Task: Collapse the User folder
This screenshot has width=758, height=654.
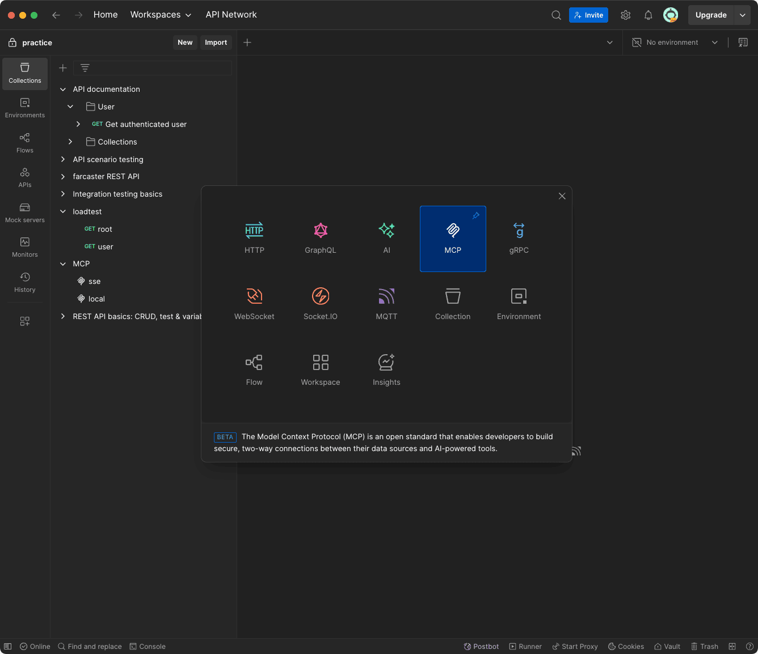Action: (70, 107)
